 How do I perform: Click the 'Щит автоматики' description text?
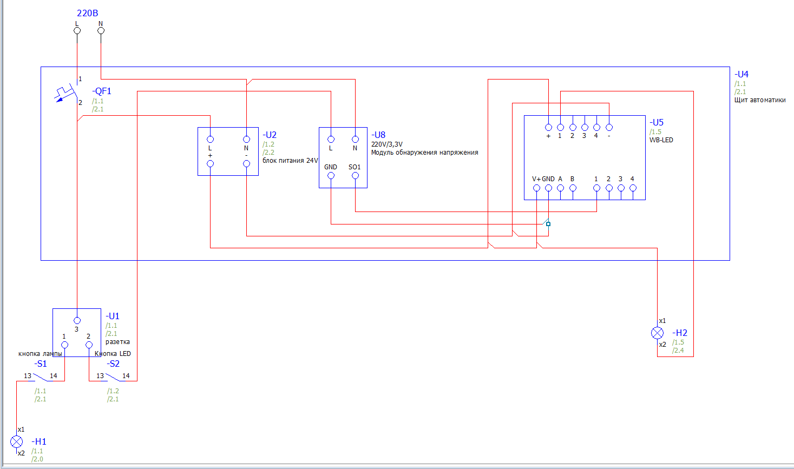coord(760,100)
